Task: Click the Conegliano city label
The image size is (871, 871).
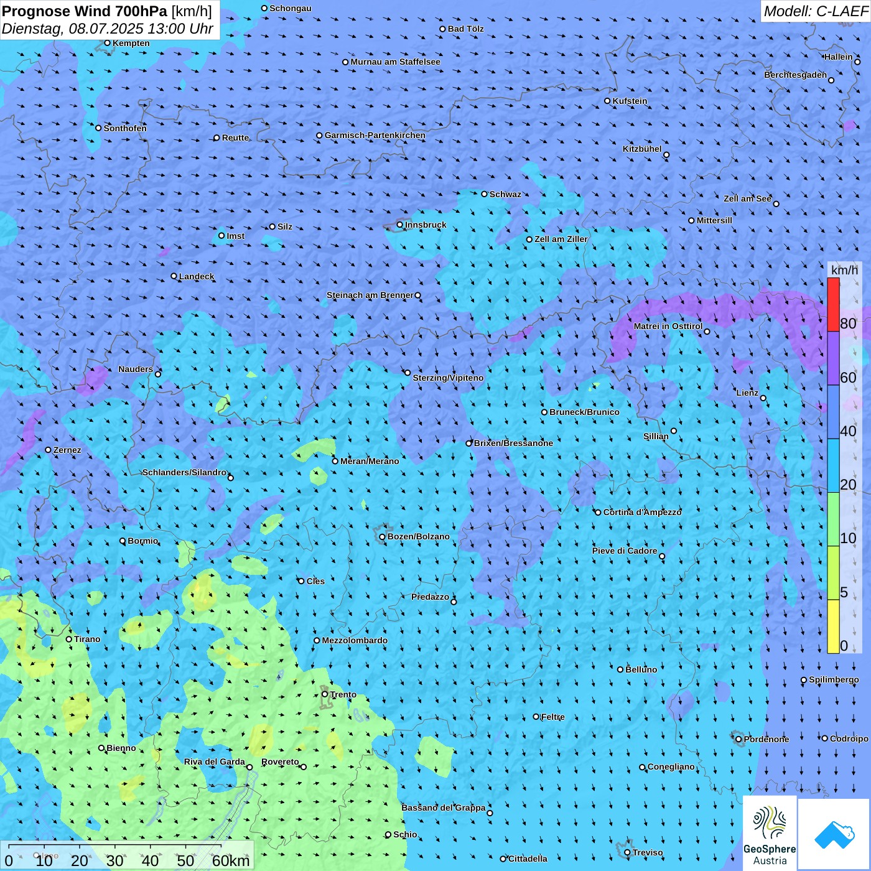Action: point(671,766)
